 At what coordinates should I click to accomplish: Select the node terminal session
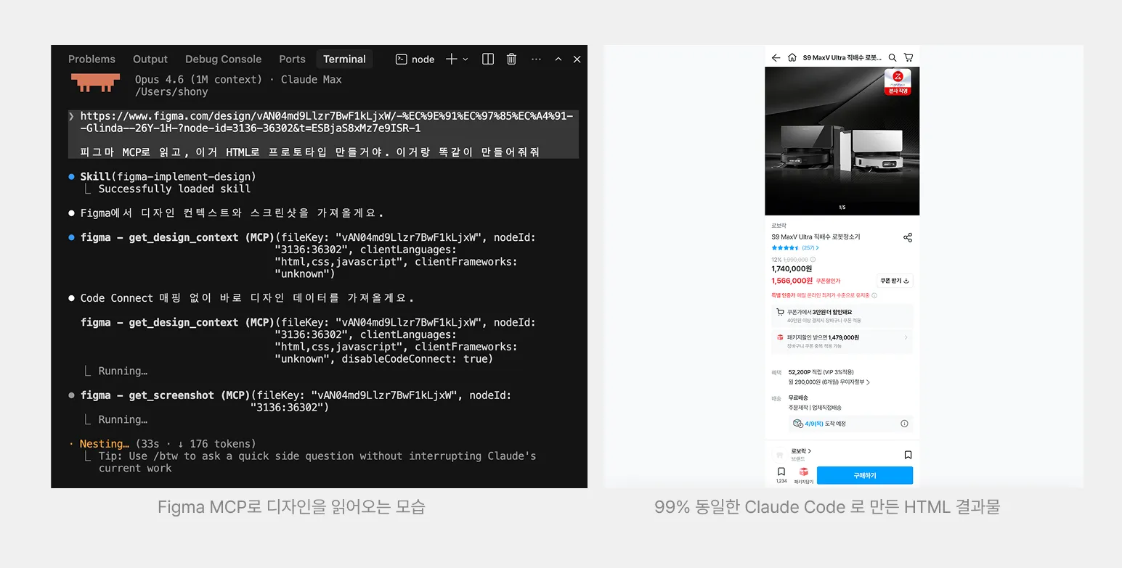[415, 59]
